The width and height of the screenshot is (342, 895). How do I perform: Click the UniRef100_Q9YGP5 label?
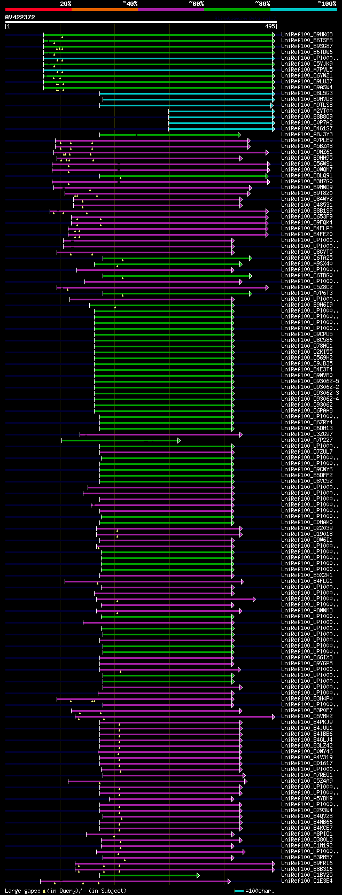click(x=307, y=664)
